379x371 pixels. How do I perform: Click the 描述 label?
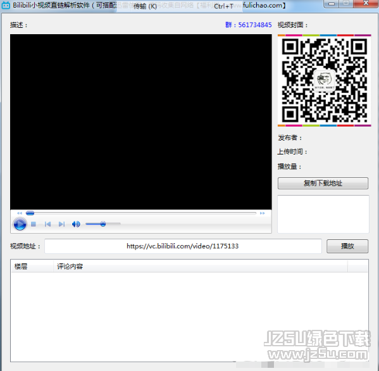(x=19, y=25)
